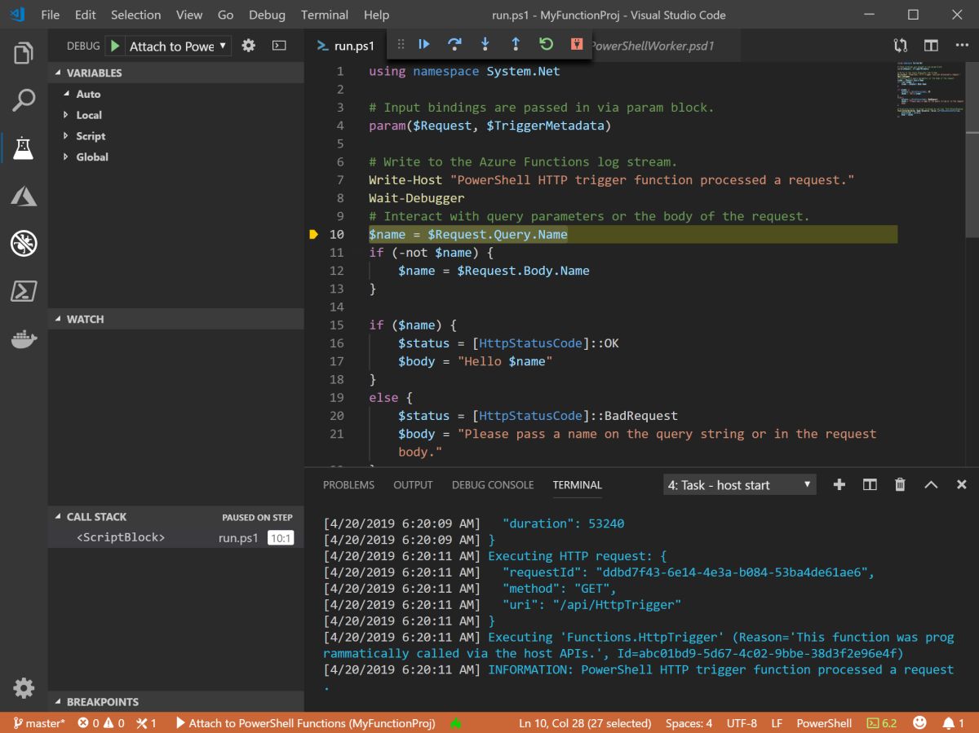Toggle the split editor layout
The height and width of the screenshot is (733, 979).
(931, 46)
